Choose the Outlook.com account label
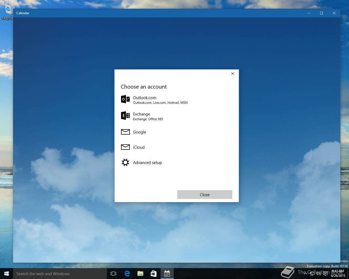 [x=145, y=98]
